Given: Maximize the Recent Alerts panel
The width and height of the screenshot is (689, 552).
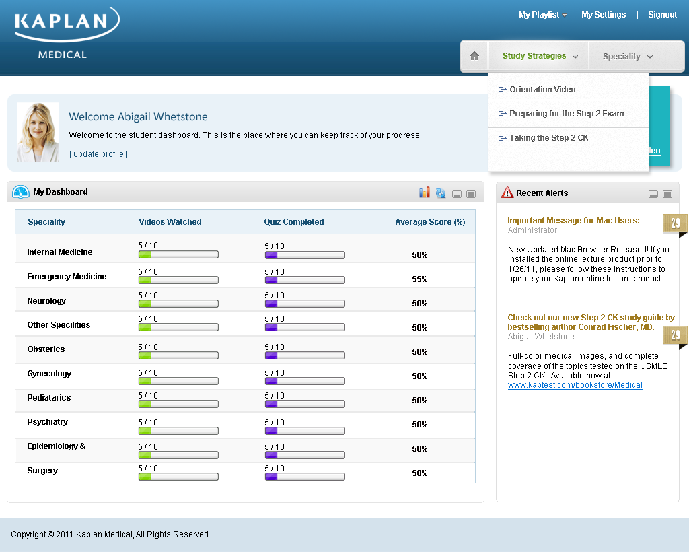Looking at the screenshot, I should point(667,194).
